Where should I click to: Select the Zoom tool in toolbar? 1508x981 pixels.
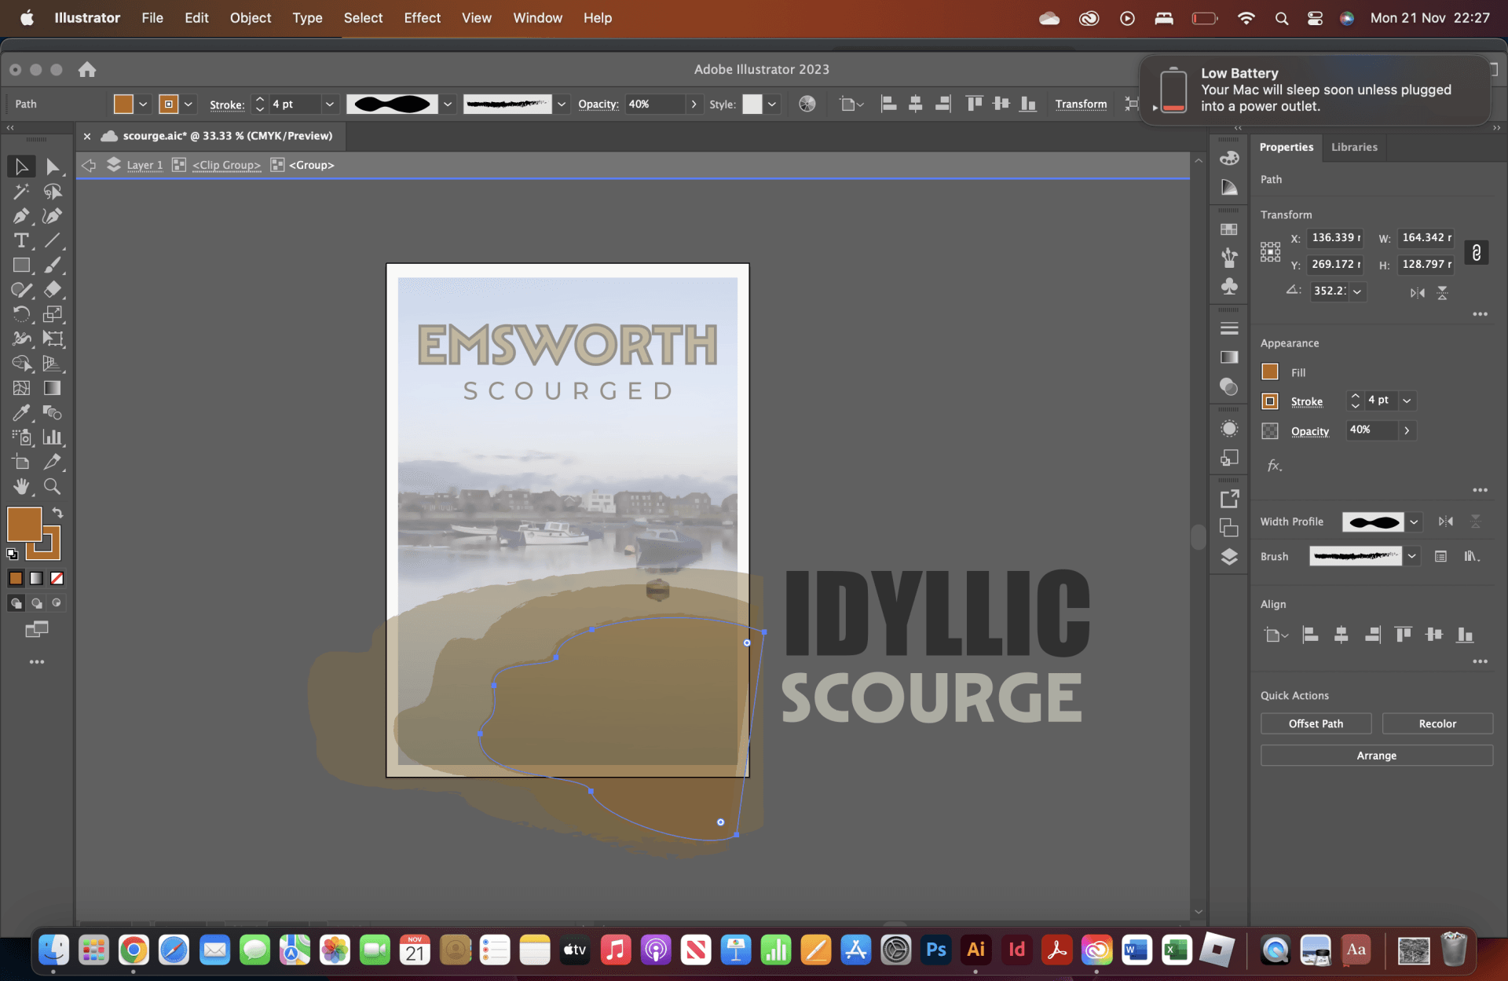coord(52,486)
